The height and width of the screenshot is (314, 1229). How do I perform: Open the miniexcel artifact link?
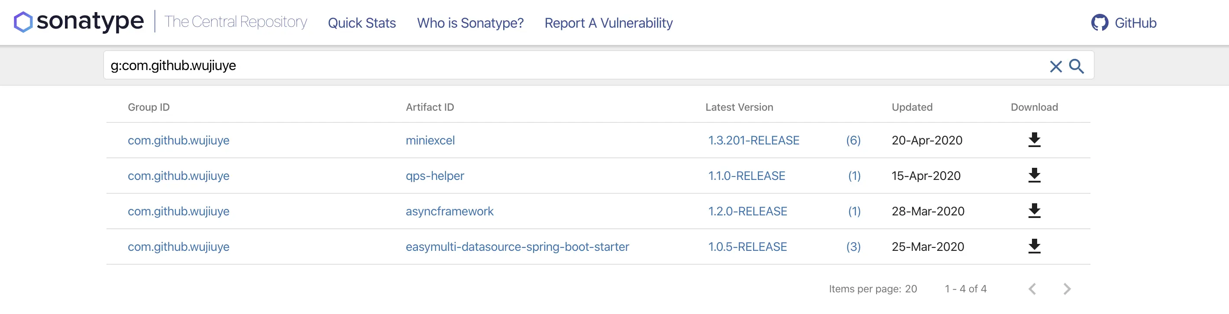(x=430, y=141)
